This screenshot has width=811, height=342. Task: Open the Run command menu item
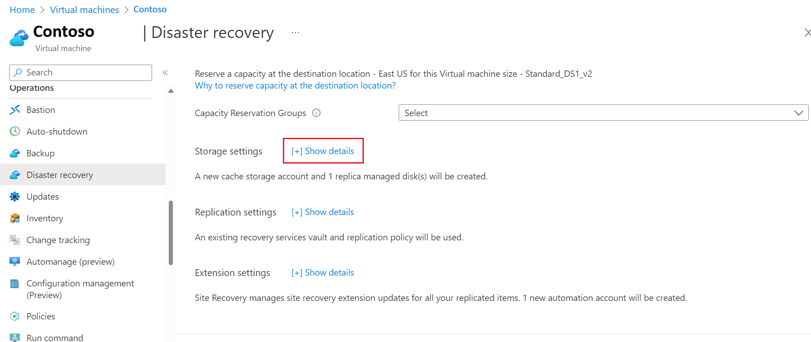(x=55, y=337)
